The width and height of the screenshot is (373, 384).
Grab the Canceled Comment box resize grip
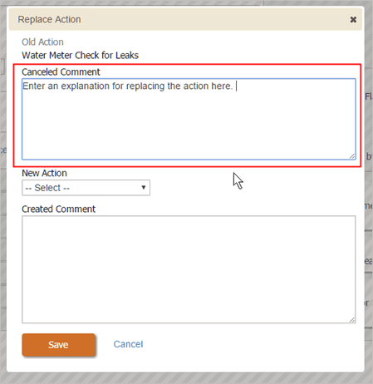352,156
